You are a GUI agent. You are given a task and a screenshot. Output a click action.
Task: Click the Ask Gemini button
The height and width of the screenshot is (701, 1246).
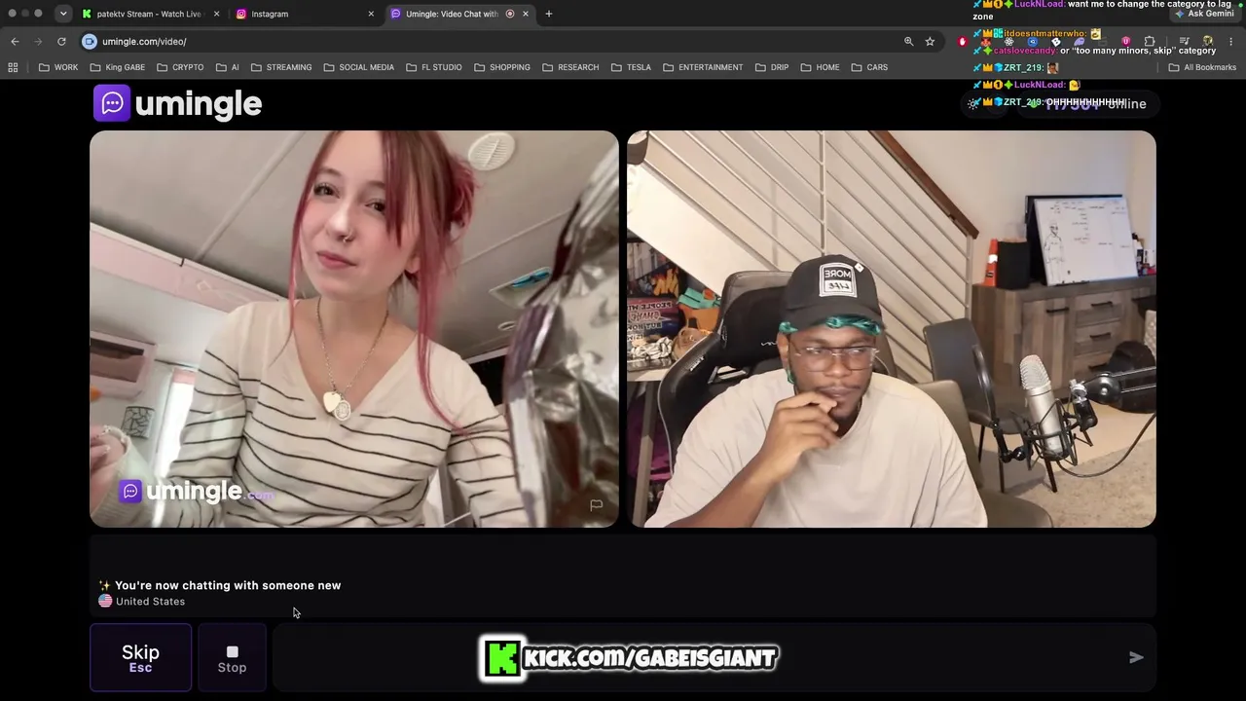coord(1203,14)
